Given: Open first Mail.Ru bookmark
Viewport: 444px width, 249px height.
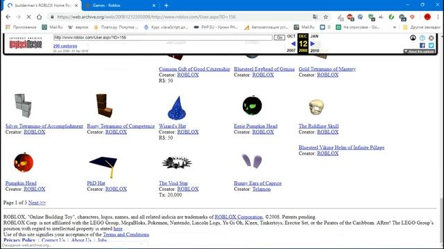Looking at the screenshot, I should point(52,27).
